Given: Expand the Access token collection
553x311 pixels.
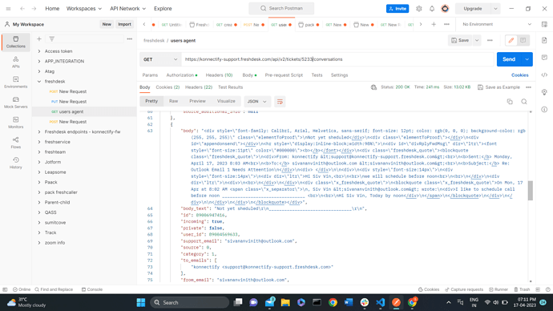Looking at the screenshot, I should tap(39, 51).
